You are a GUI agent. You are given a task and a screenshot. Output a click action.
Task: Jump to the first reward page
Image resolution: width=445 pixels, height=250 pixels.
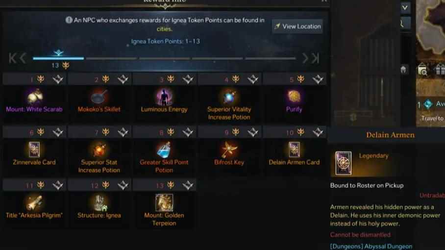pyautogui.click(x=12, y=58)
